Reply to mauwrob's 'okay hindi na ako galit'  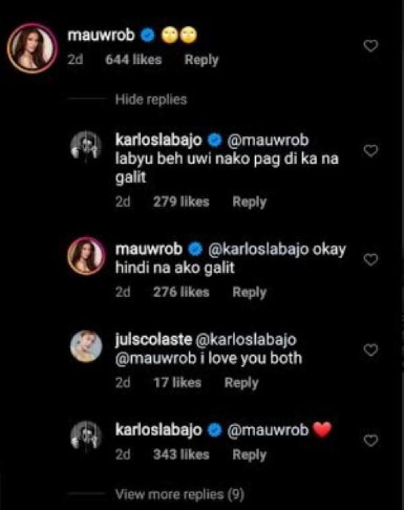[x=249, y=292]
